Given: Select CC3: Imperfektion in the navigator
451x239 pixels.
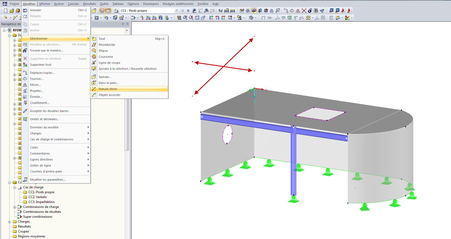Looking at the screenshot, I should 41,202.
